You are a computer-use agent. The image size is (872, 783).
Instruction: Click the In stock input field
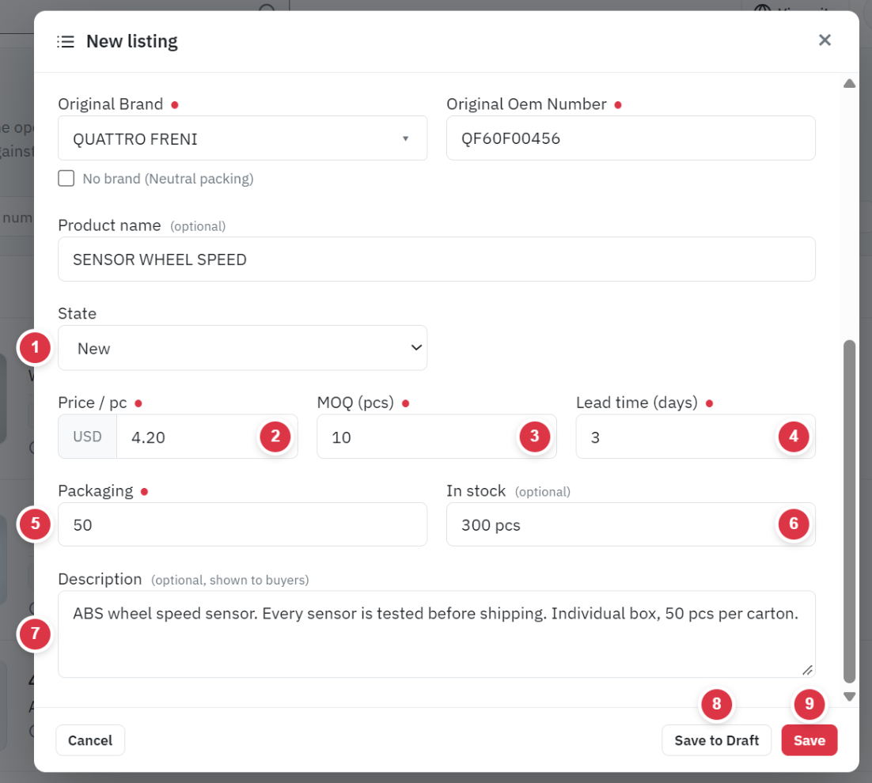point(631,524)
